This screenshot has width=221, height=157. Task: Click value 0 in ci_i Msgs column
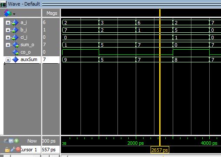[x=44, y=37]
